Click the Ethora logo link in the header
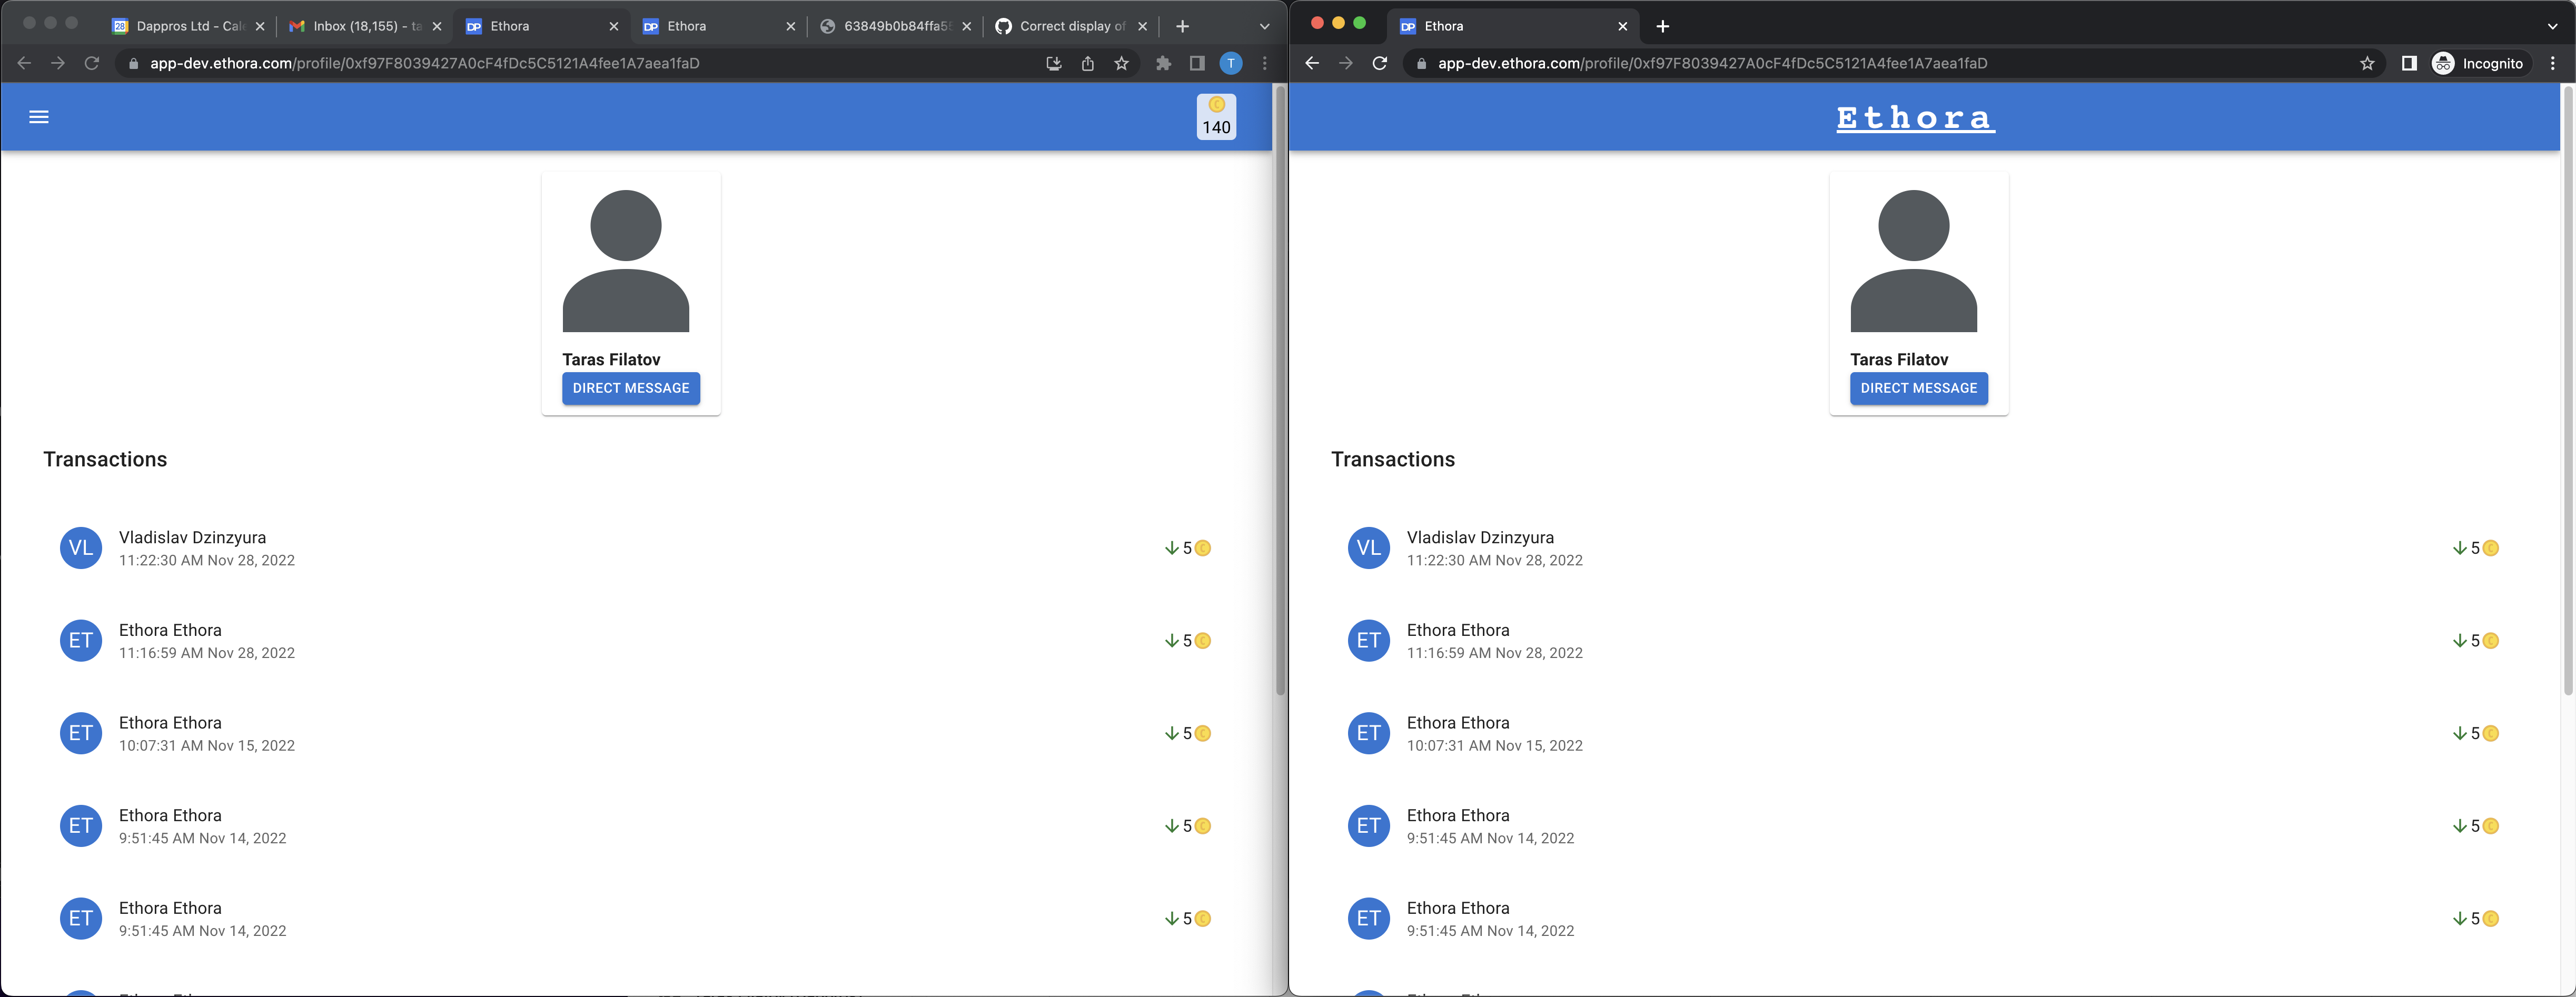This screenshot has height=997, width=2576. click(x=1915, y=117)
